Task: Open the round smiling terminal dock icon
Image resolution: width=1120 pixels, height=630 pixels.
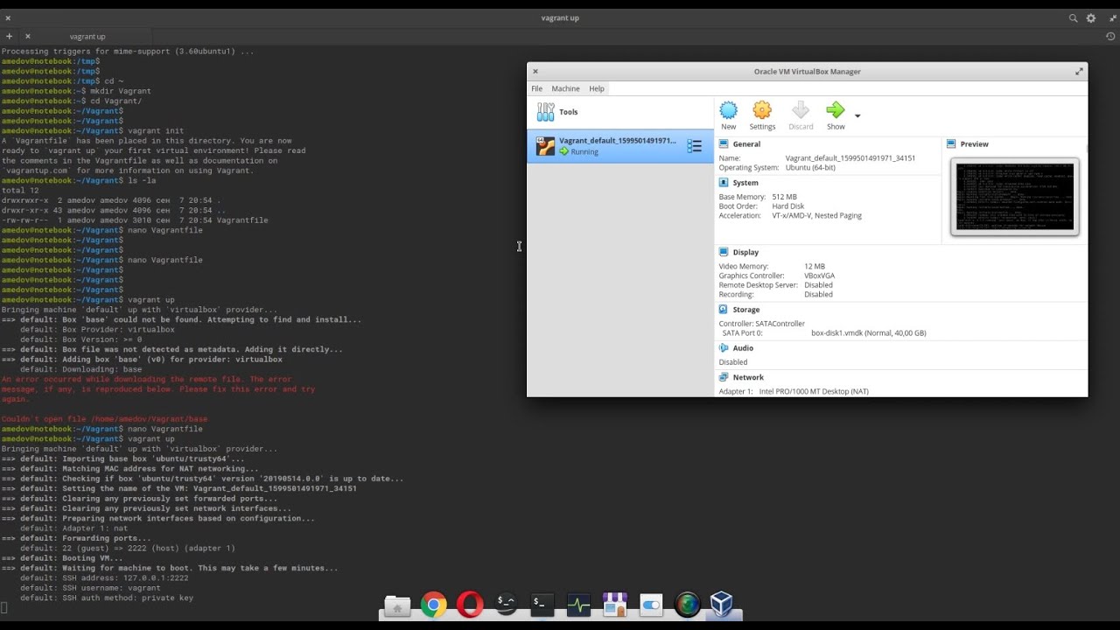Action: coord(506,602)
